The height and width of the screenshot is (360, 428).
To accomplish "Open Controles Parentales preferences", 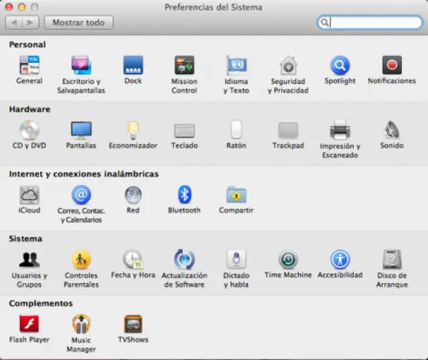I will (81, 260).
